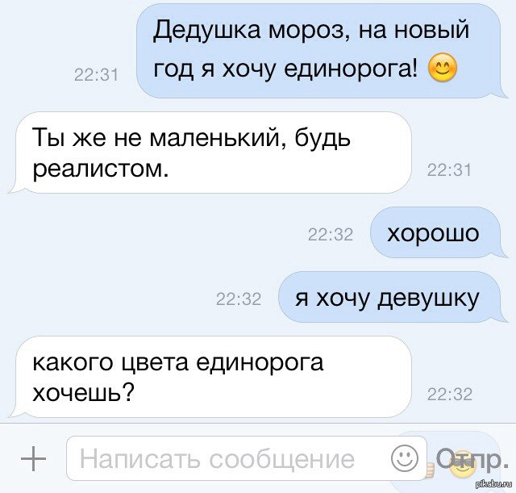
Task: Select the 'хорошо' message bubble
Action: pyautogui.click(x=439, y=232)
